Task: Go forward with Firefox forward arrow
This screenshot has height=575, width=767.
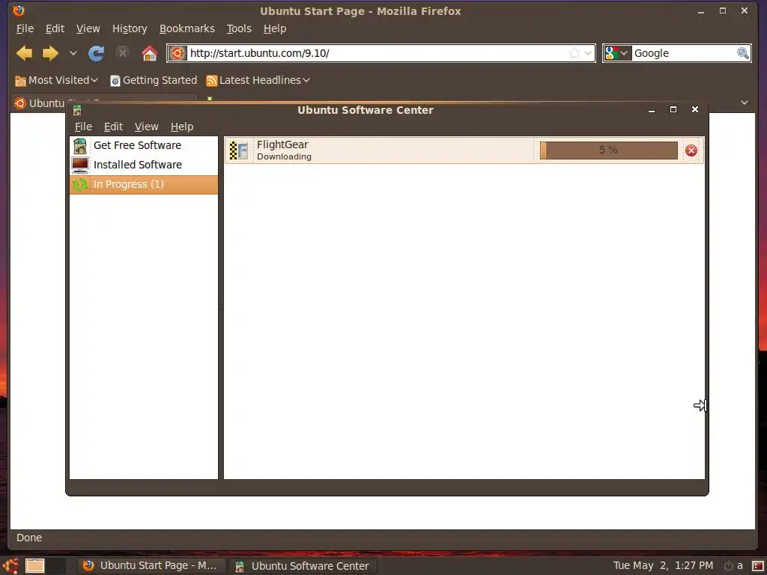Action: (x=50, y=53)
